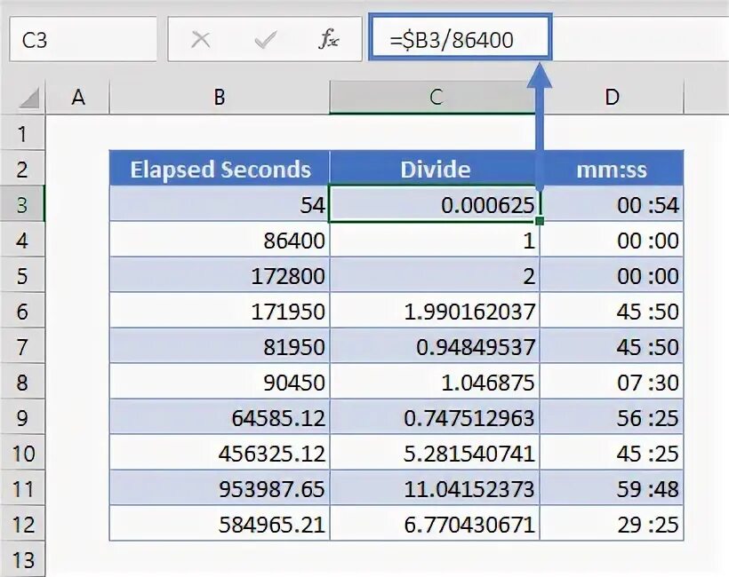Select the cell showing 45 :25

[x=612, y=453]
